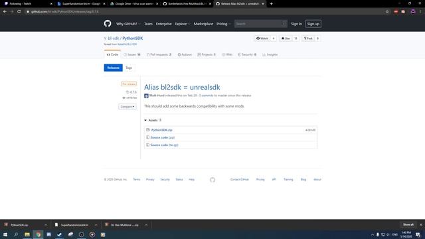This screenshot has height=239, width=425.
Task: Click Matt Hurd's avatar image
Action: coord(146,96)
